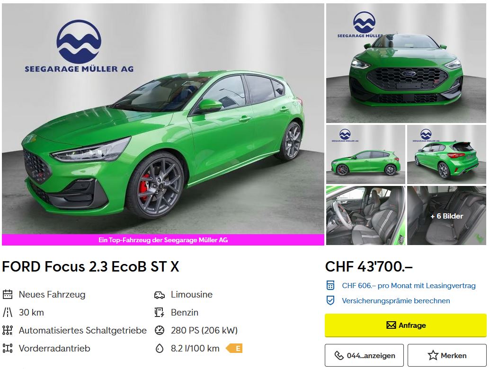Open the rear view car thumbnail

pos(446,155)
